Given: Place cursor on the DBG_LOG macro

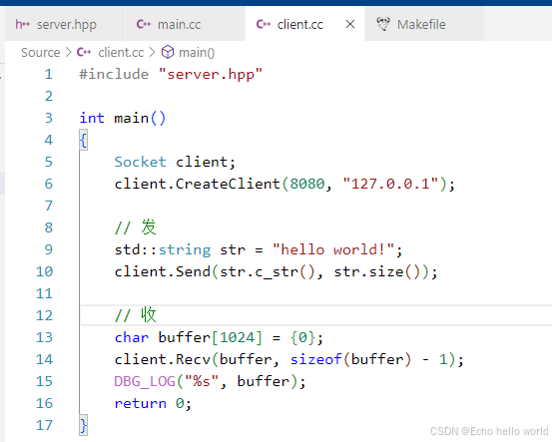Looking at the screenshot, I should point(145,381).
